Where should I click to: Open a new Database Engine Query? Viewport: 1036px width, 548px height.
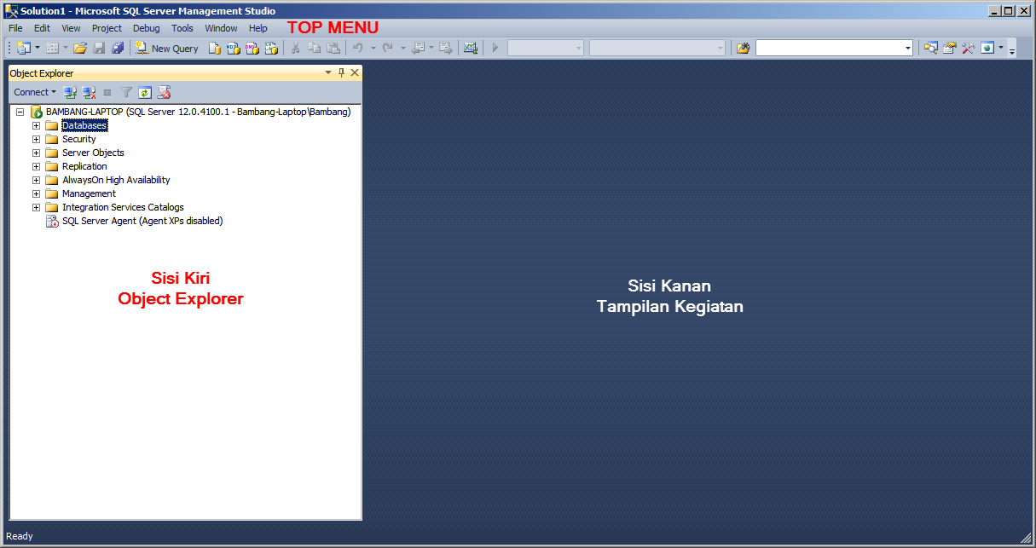point(214,48)
